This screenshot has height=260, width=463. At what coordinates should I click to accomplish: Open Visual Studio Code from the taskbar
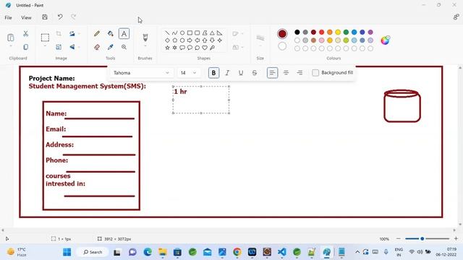(x=281, y=252)
